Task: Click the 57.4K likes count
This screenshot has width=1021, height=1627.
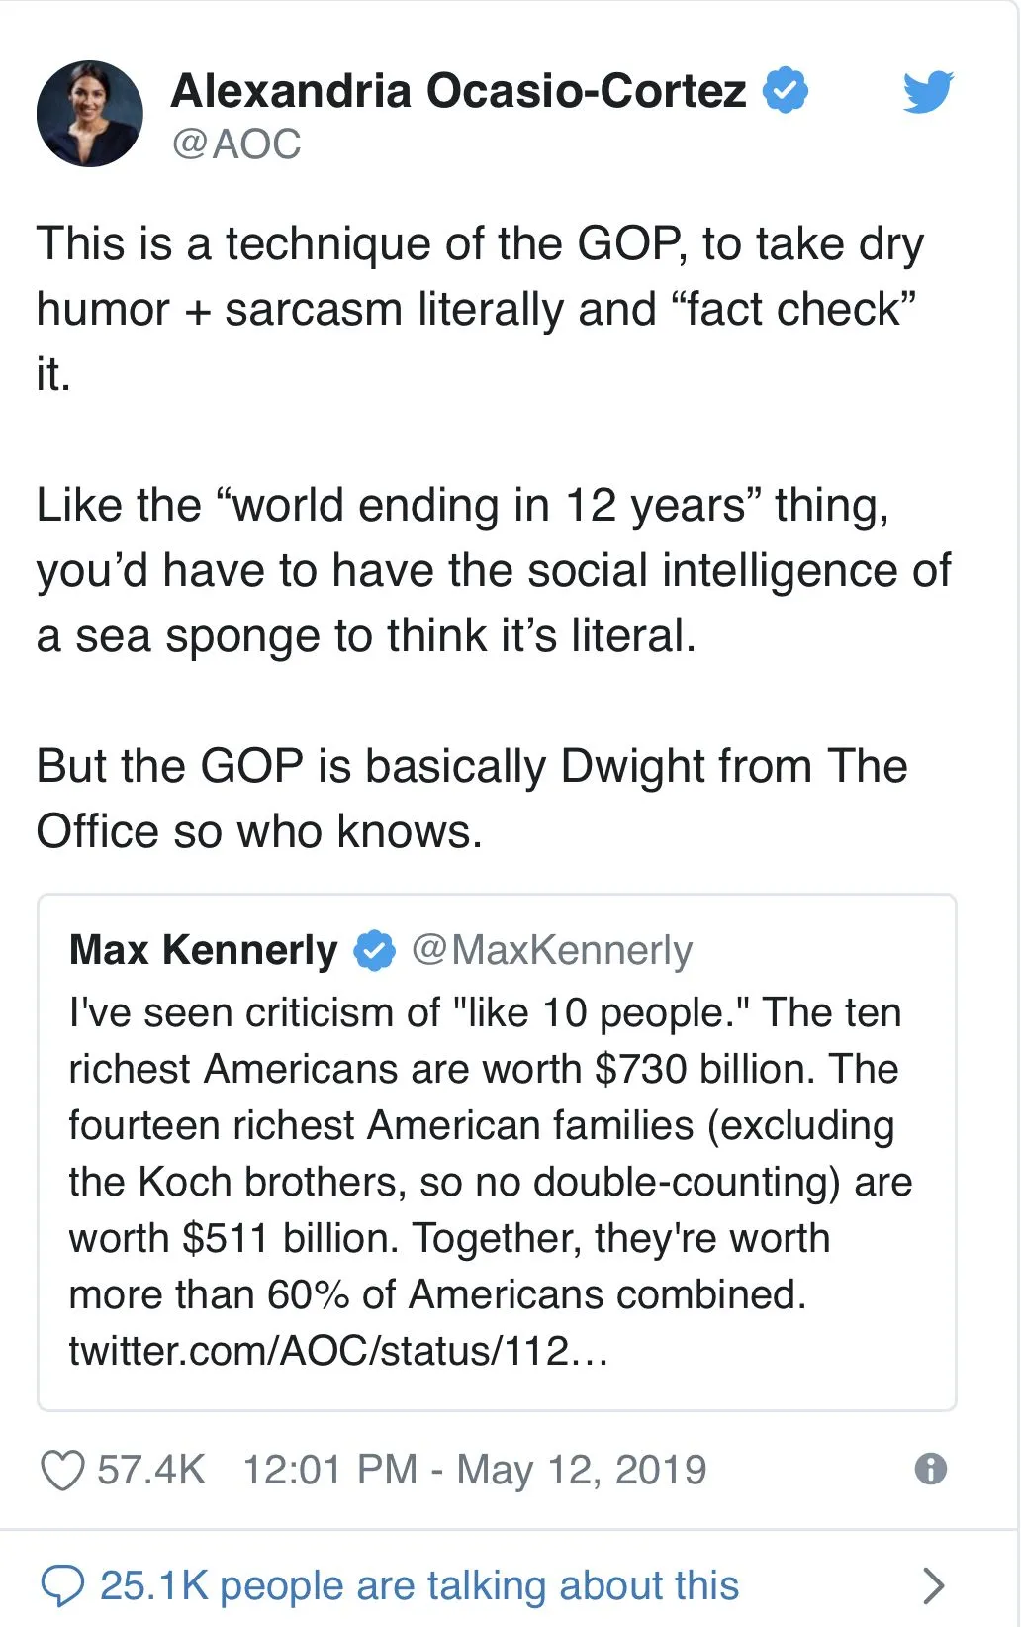Action: coord(150,1470)
